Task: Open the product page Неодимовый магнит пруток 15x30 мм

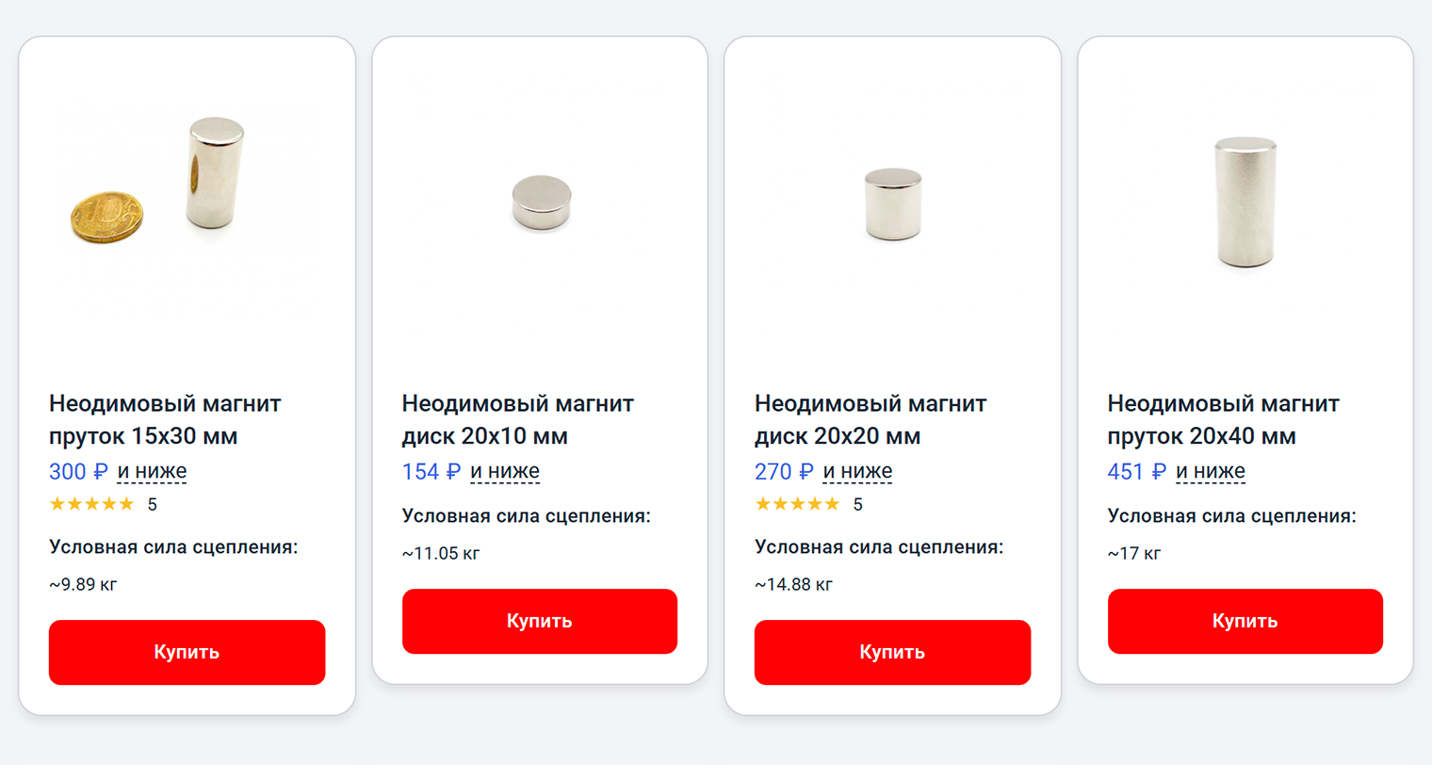Action: click(164, 419)
